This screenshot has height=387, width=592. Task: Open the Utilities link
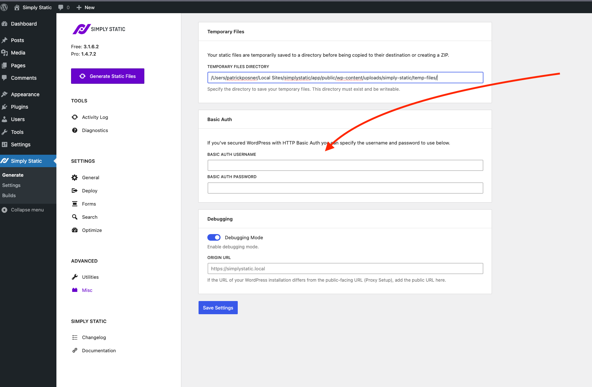(90, 277)
